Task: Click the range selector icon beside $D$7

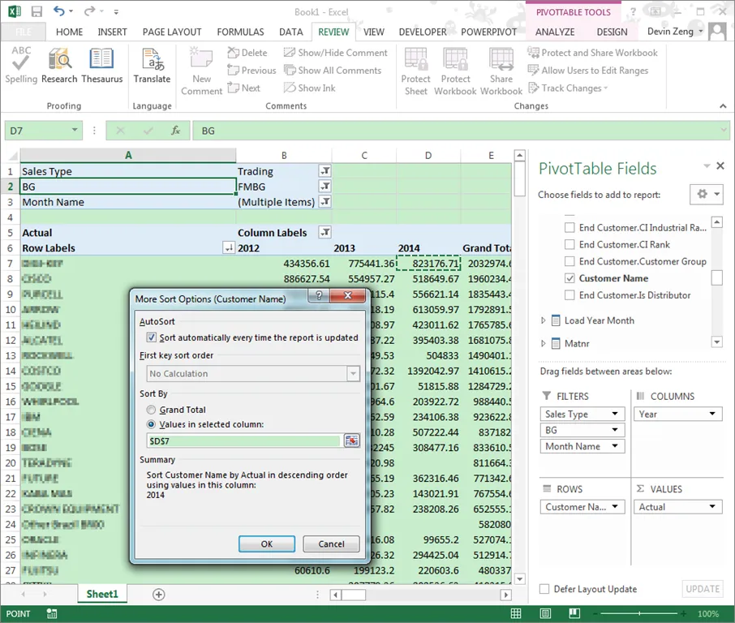Action: (x=351, y=440)
